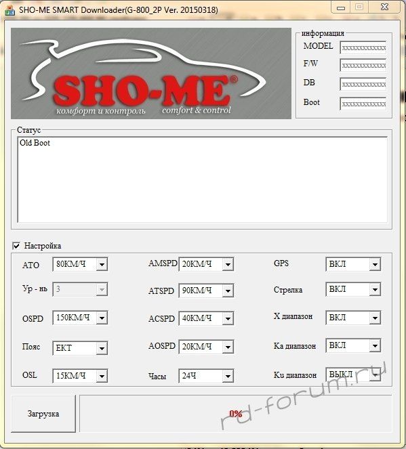The height and width of the screenshot is (449, 406).
Task: Expand the Ka диапазон dropdown
Action: pos(353,345)
